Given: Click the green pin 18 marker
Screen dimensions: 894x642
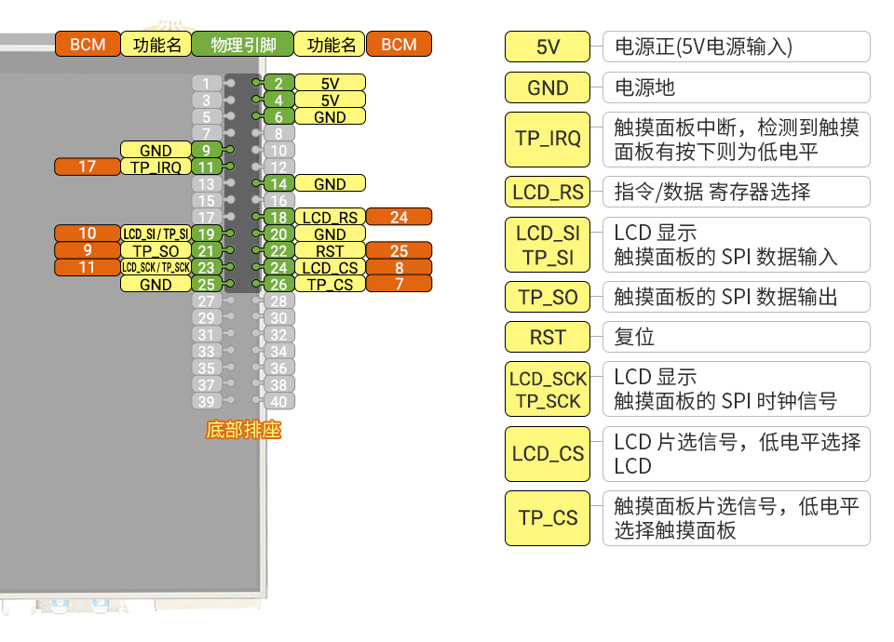Looking at the screenshot, I should pos(278,218).
